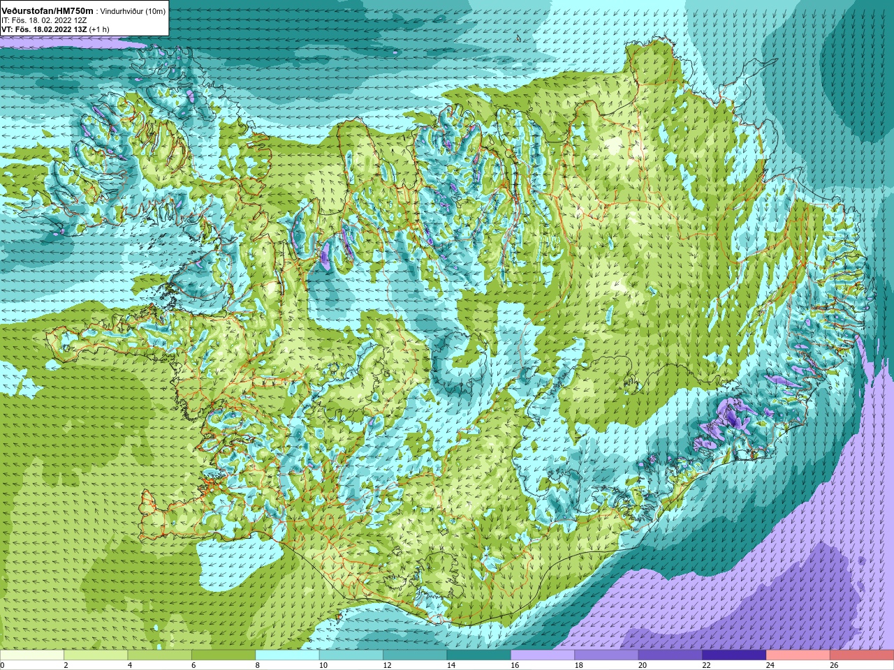The width and height of the screenshot is (894, 670).
Task: Select the salmon red legend swatch above 26
Action: (862, 655)
